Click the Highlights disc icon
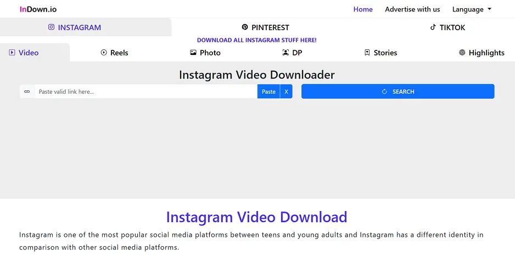The width and height of the screenshot is (515, 262). click(462, 53)
